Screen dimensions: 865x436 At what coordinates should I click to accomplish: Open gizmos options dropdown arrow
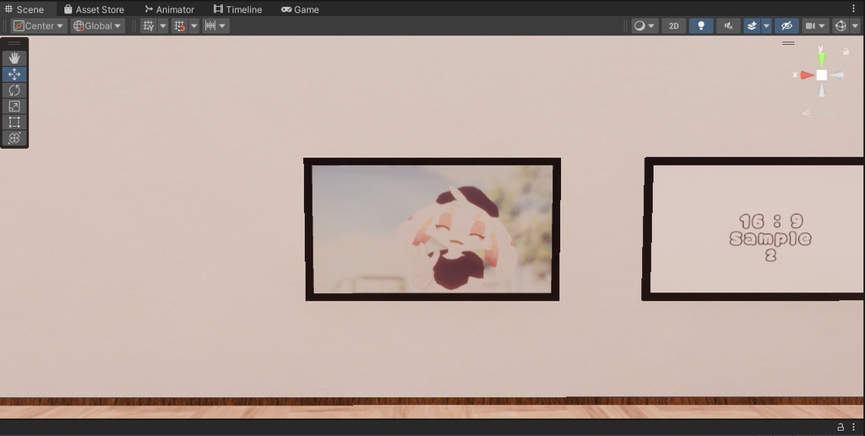tap(855, 26)
